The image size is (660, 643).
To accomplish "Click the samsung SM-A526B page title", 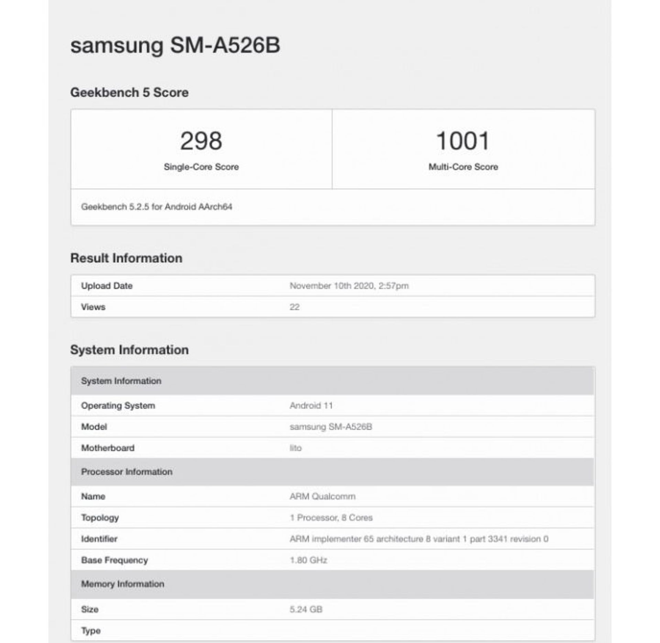I will (175, 45).
